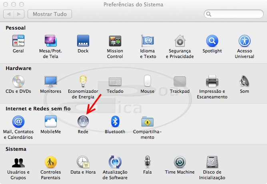Open Acesso Universal settings

click(245, 41)
